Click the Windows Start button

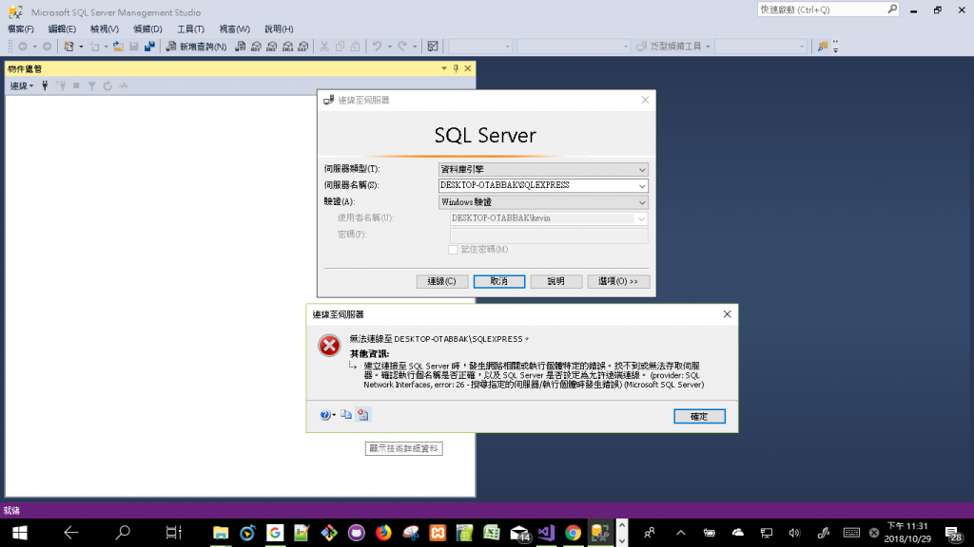pos(19,533)
